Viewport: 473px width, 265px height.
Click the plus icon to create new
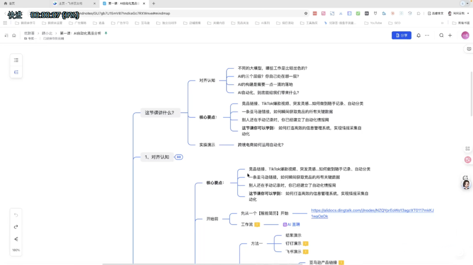click(x=450, y=35)
